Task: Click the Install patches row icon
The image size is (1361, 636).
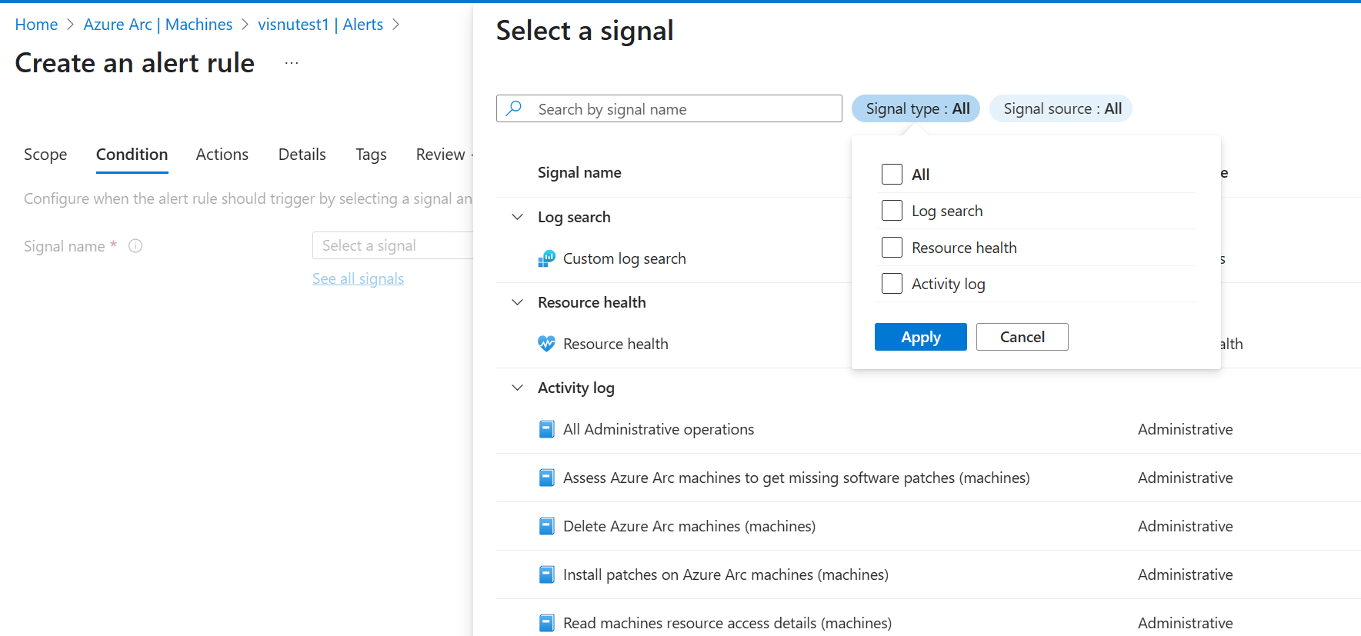Action: tap(546, 574)
